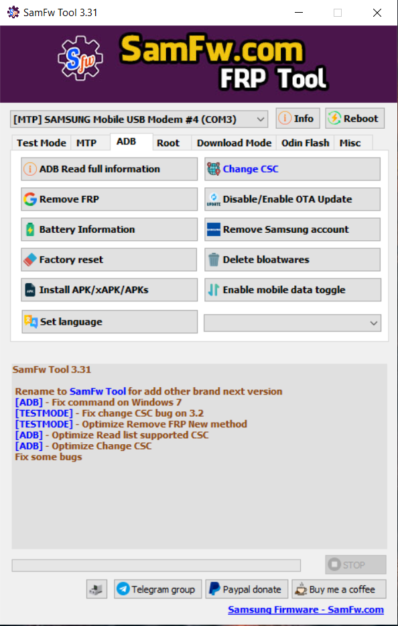
Task: Click the APK file icon
Action: (x=30, y=290)
